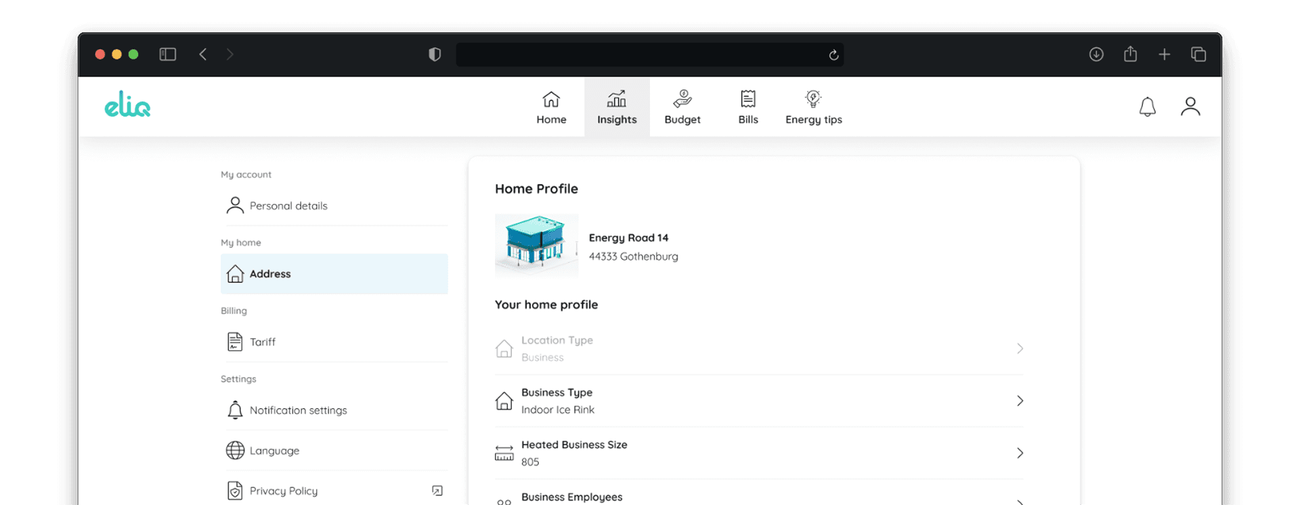Click the 'Home Profile' heading

pyautogui.click(x=536, y=189)
